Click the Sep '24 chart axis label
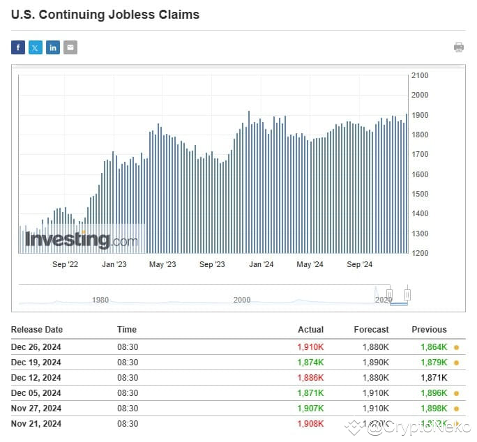 359,264
